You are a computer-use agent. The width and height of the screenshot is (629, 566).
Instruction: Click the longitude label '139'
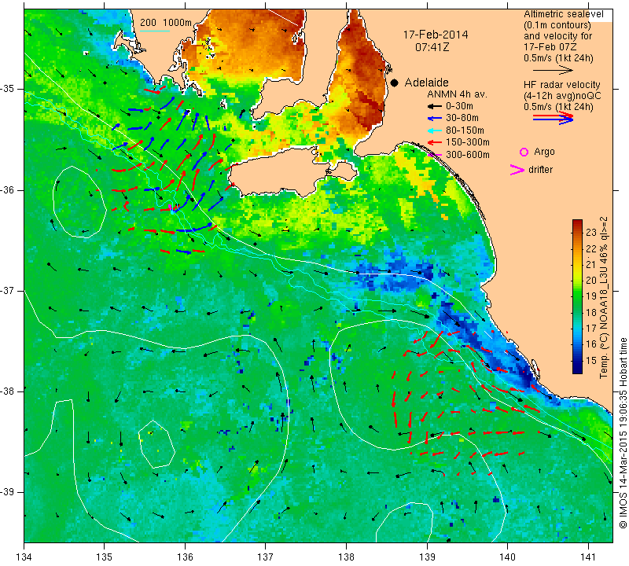coord(427,557)
